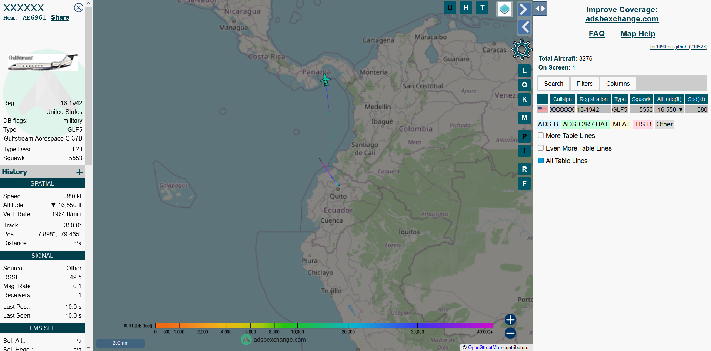Toggle the P map option button

(x=524, y=136)
